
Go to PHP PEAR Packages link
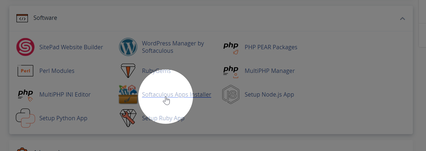point(271,47)
